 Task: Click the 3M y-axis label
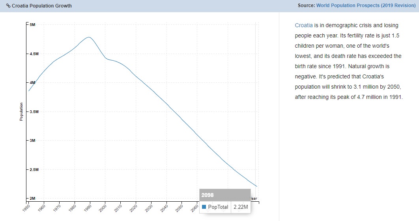[32, 140]
